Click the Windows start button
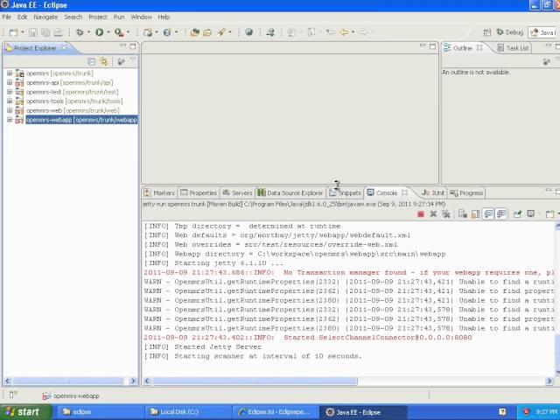 tap(24, 412)
